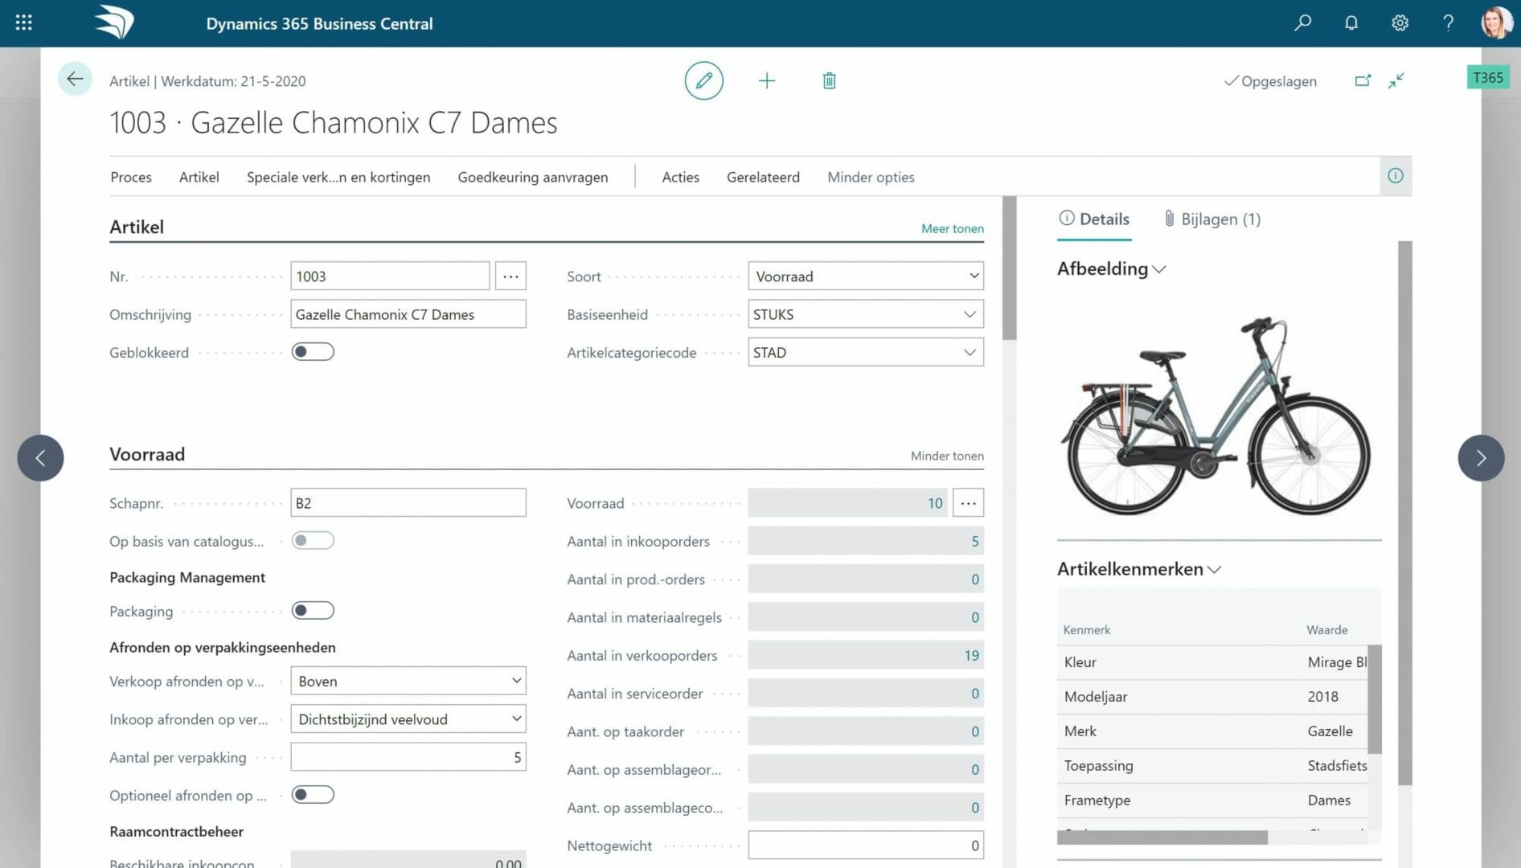
Task: Open help question mark
Action: pyautogui.click(x=1448, y=23)
